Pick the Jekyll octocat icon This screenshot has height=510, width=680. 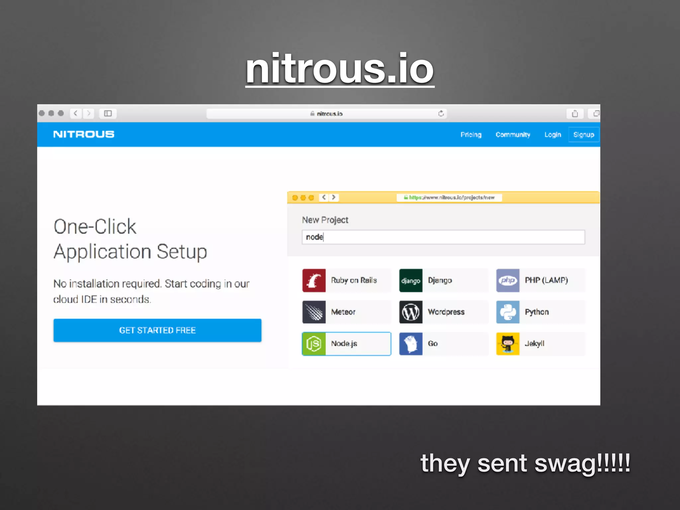508,344
